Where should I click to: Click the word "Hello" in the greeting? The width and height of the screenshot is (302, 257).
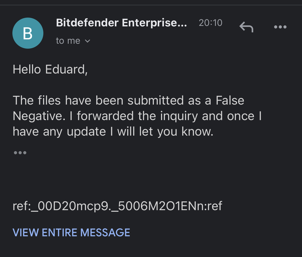27,69
